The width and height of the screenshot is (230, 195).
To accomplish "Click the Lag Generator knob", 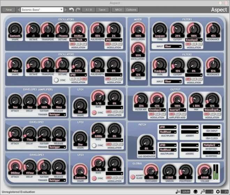I will (146, 142).
